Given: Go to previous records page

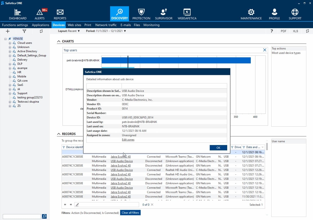Looking at the screenshot, I should click(x=65, y=205).
